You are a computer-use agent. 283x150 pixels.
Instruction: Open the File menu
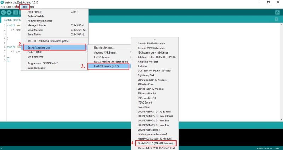(x=3, y=7)
